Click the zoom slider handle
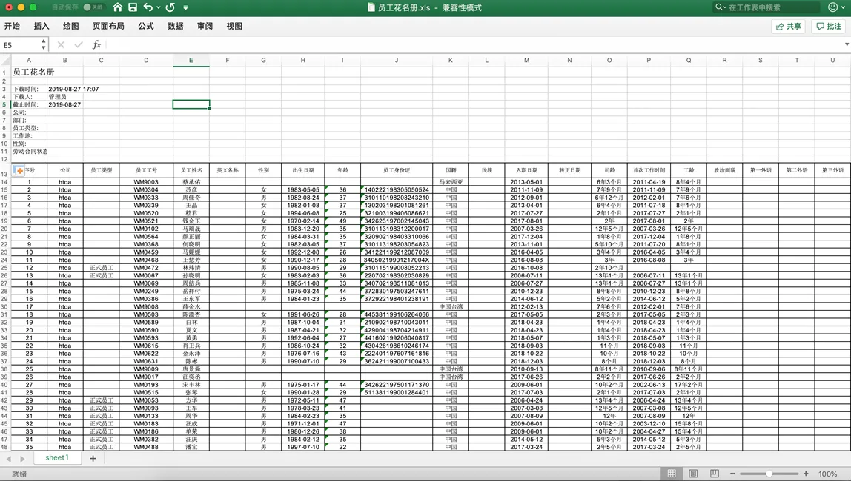 [x=769, y=474]
